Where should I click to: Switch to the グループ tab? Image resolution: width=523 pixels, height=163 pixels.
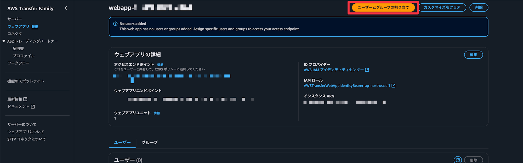coord(150,142)
